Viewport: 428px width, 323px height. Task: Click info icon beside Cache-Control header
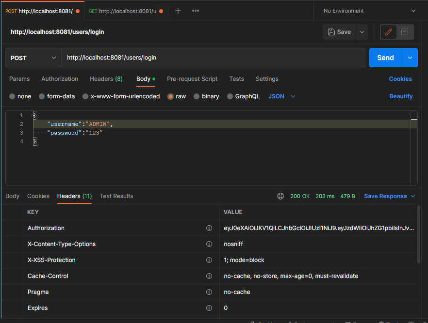click(209, 276)
